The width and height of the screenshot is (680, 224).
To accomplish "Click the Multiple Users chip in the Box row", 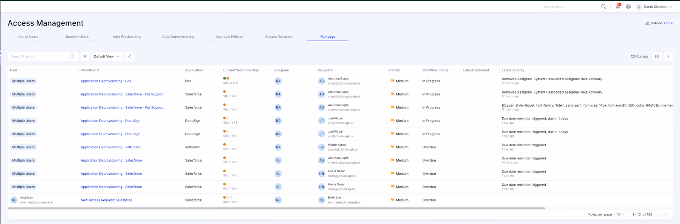I will tap(23, 81).
